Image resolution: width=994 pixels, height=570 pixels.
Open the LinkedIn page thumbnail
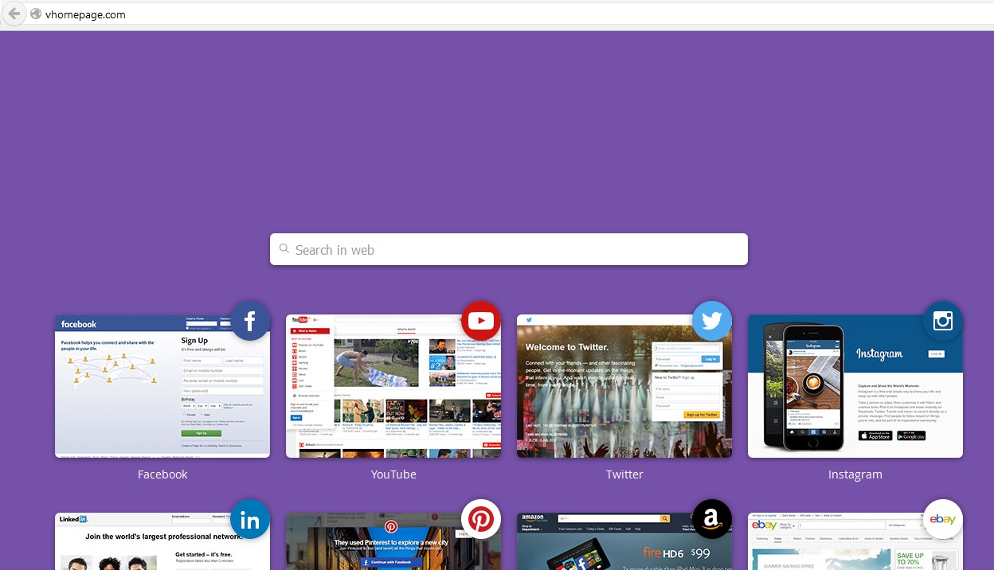pyautogui.click(x=162, y=542)
